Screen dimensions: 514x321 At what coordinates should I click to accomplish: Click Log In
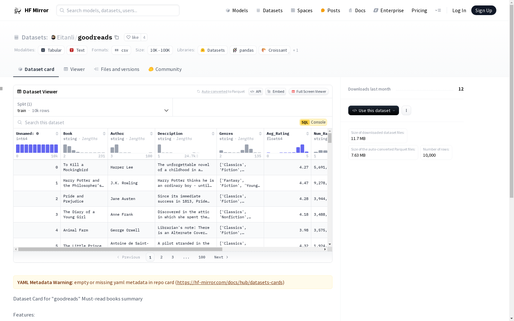coord(459,11)
